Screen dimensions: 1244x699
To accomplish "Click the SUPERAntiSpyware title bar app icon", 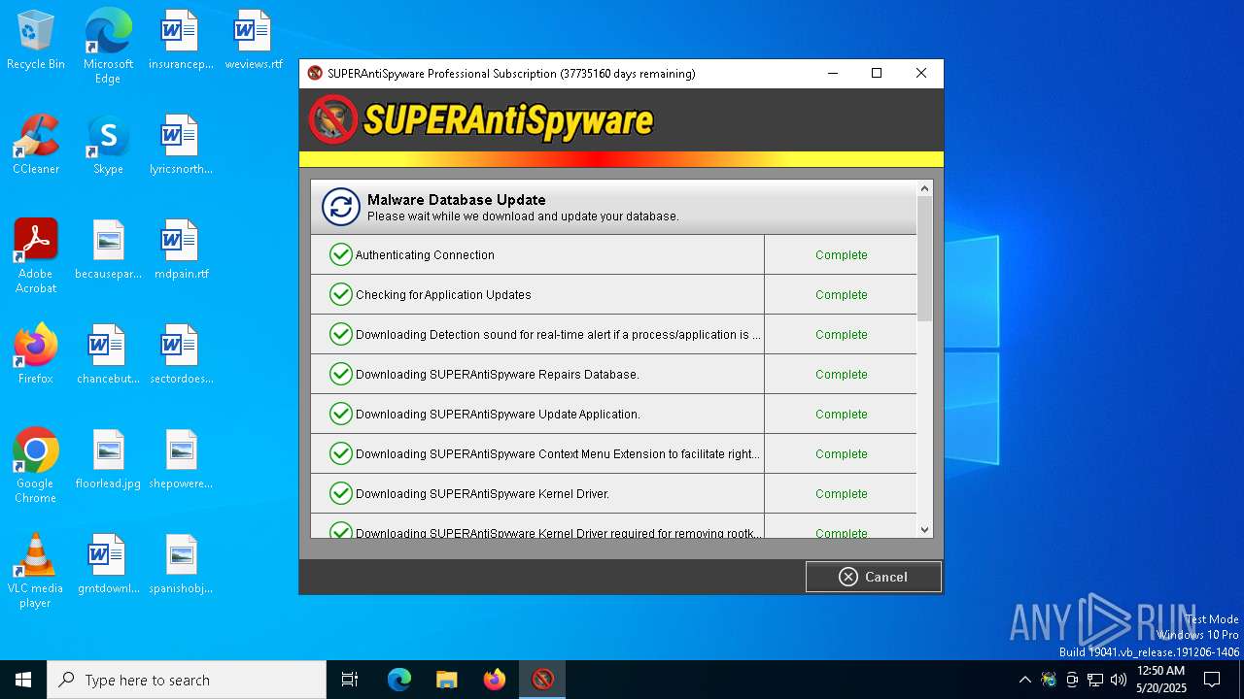I will [x=315, y=73].
